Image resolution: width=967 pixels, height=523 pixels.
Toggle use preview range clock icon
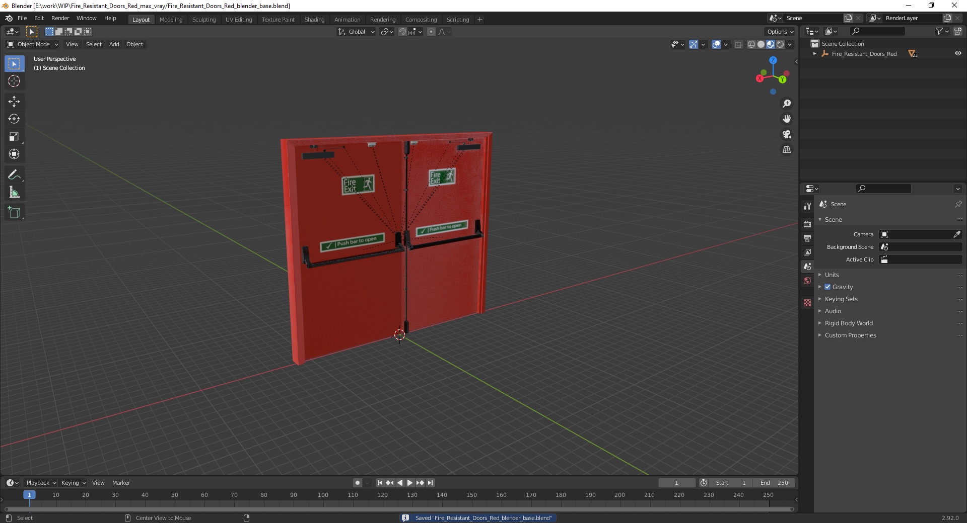click(x=704, y=483)
